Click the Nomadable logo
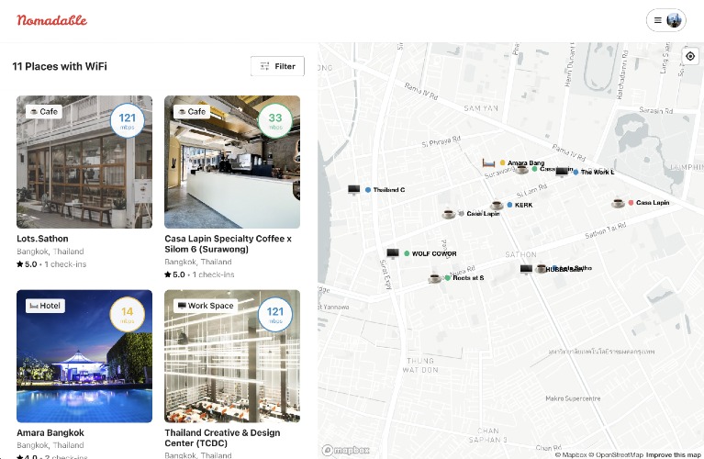The image size is (704, 459). tap(52, 20)
